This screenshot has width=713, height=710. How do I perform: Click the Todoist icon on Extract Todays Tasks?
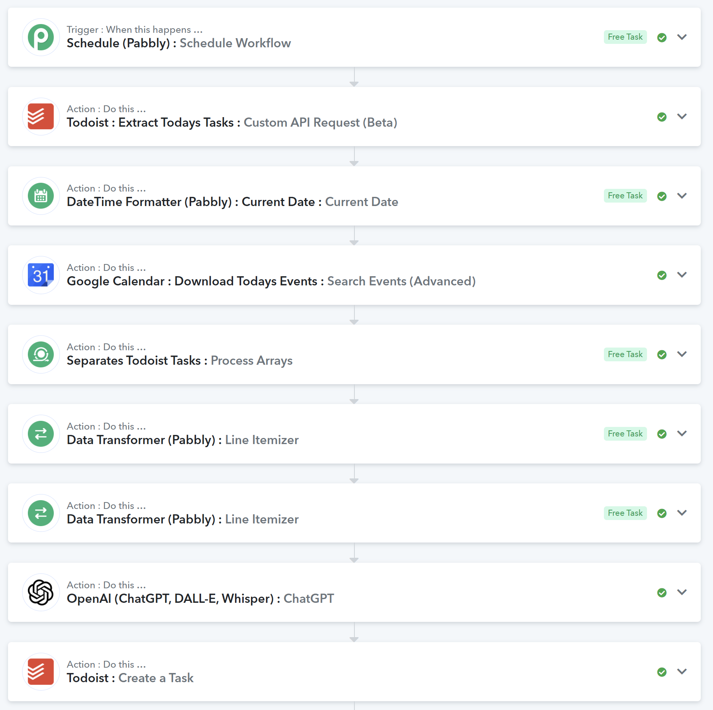click(41, 117)
